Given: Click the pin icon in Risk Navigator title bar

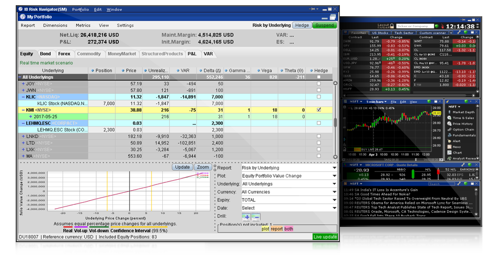Looking at the screenshot, I should (x=313, y=9).
